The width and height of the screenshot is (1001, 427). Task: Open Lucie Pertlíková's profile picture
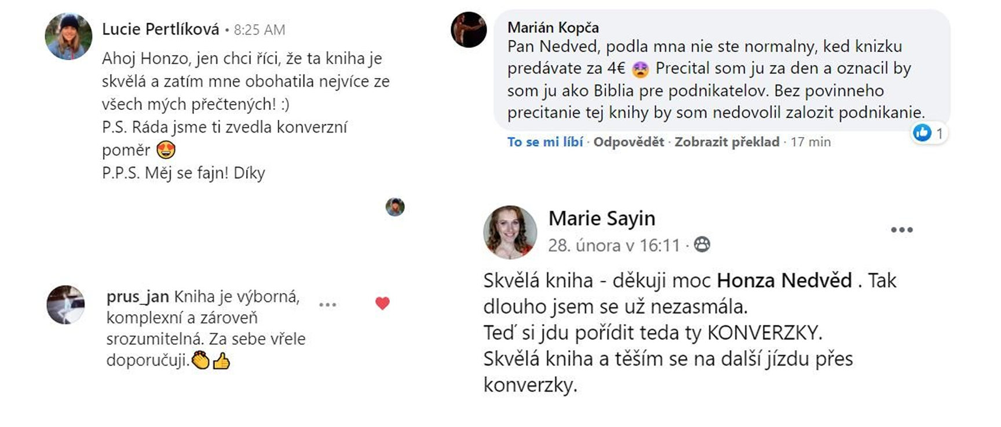pos(68,36)
